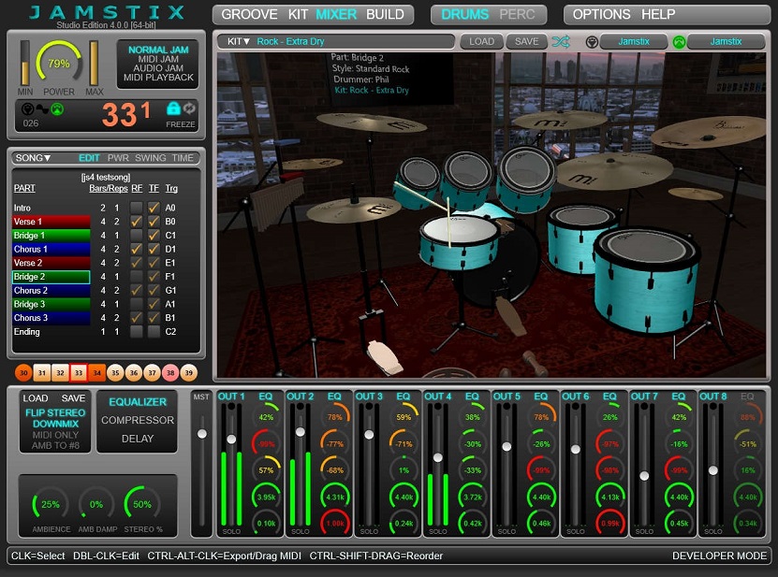Open the SONG dropdown menu
The image size is (778, 577).
click(33, 158)
